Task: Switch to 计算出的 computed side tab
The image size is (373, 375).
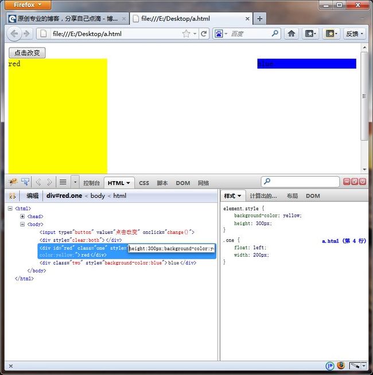Action: pos(263,196)
